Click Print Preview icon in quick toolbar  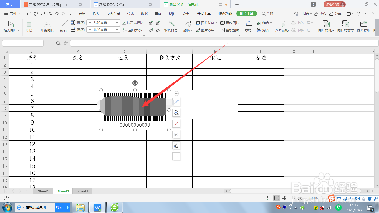click(50, 14)
